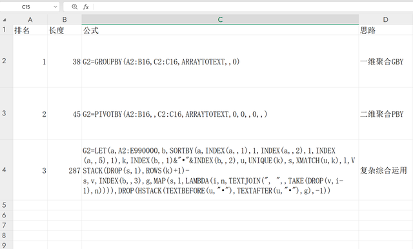Click the cell containing PIVOTBY formula

click(x=220, y=114)
